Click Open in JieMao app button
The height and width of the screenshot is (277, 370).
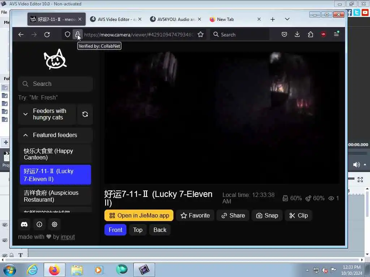pyautogui.click(x=139, y=216)
